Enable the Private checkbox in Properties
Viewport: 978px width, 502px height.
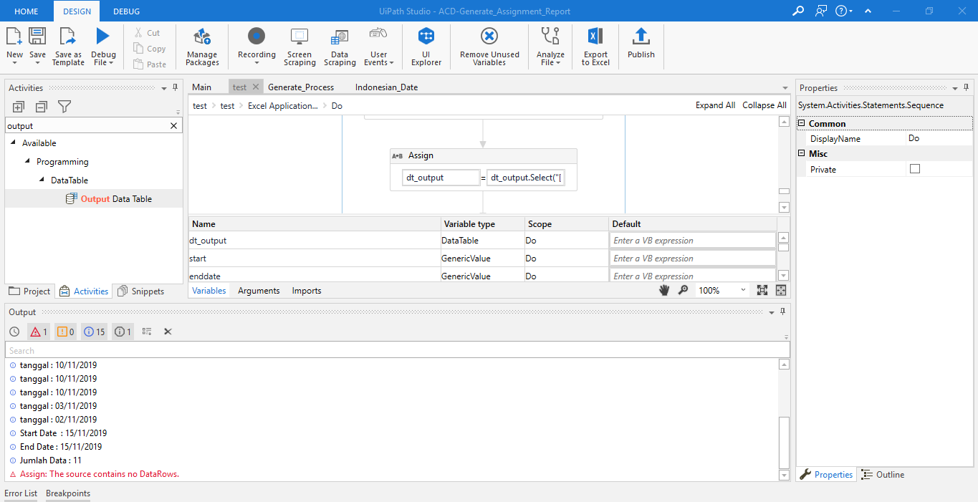click(x=914, y=168)
